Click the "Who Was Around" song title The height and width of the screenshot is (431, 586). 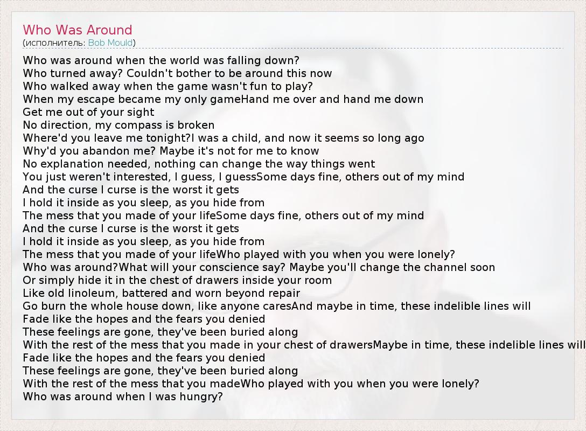coord(77,30)
